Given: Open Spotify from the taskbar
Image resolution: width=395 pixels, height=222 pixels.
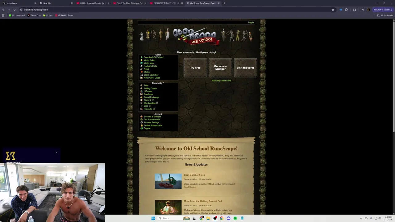Looking at the screenshot, I should (x=235, y=218).
